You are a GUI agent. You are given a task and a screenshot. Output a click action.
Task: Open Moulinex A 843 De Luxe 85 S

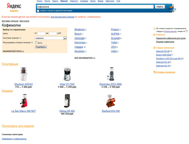tap(169, 58)
